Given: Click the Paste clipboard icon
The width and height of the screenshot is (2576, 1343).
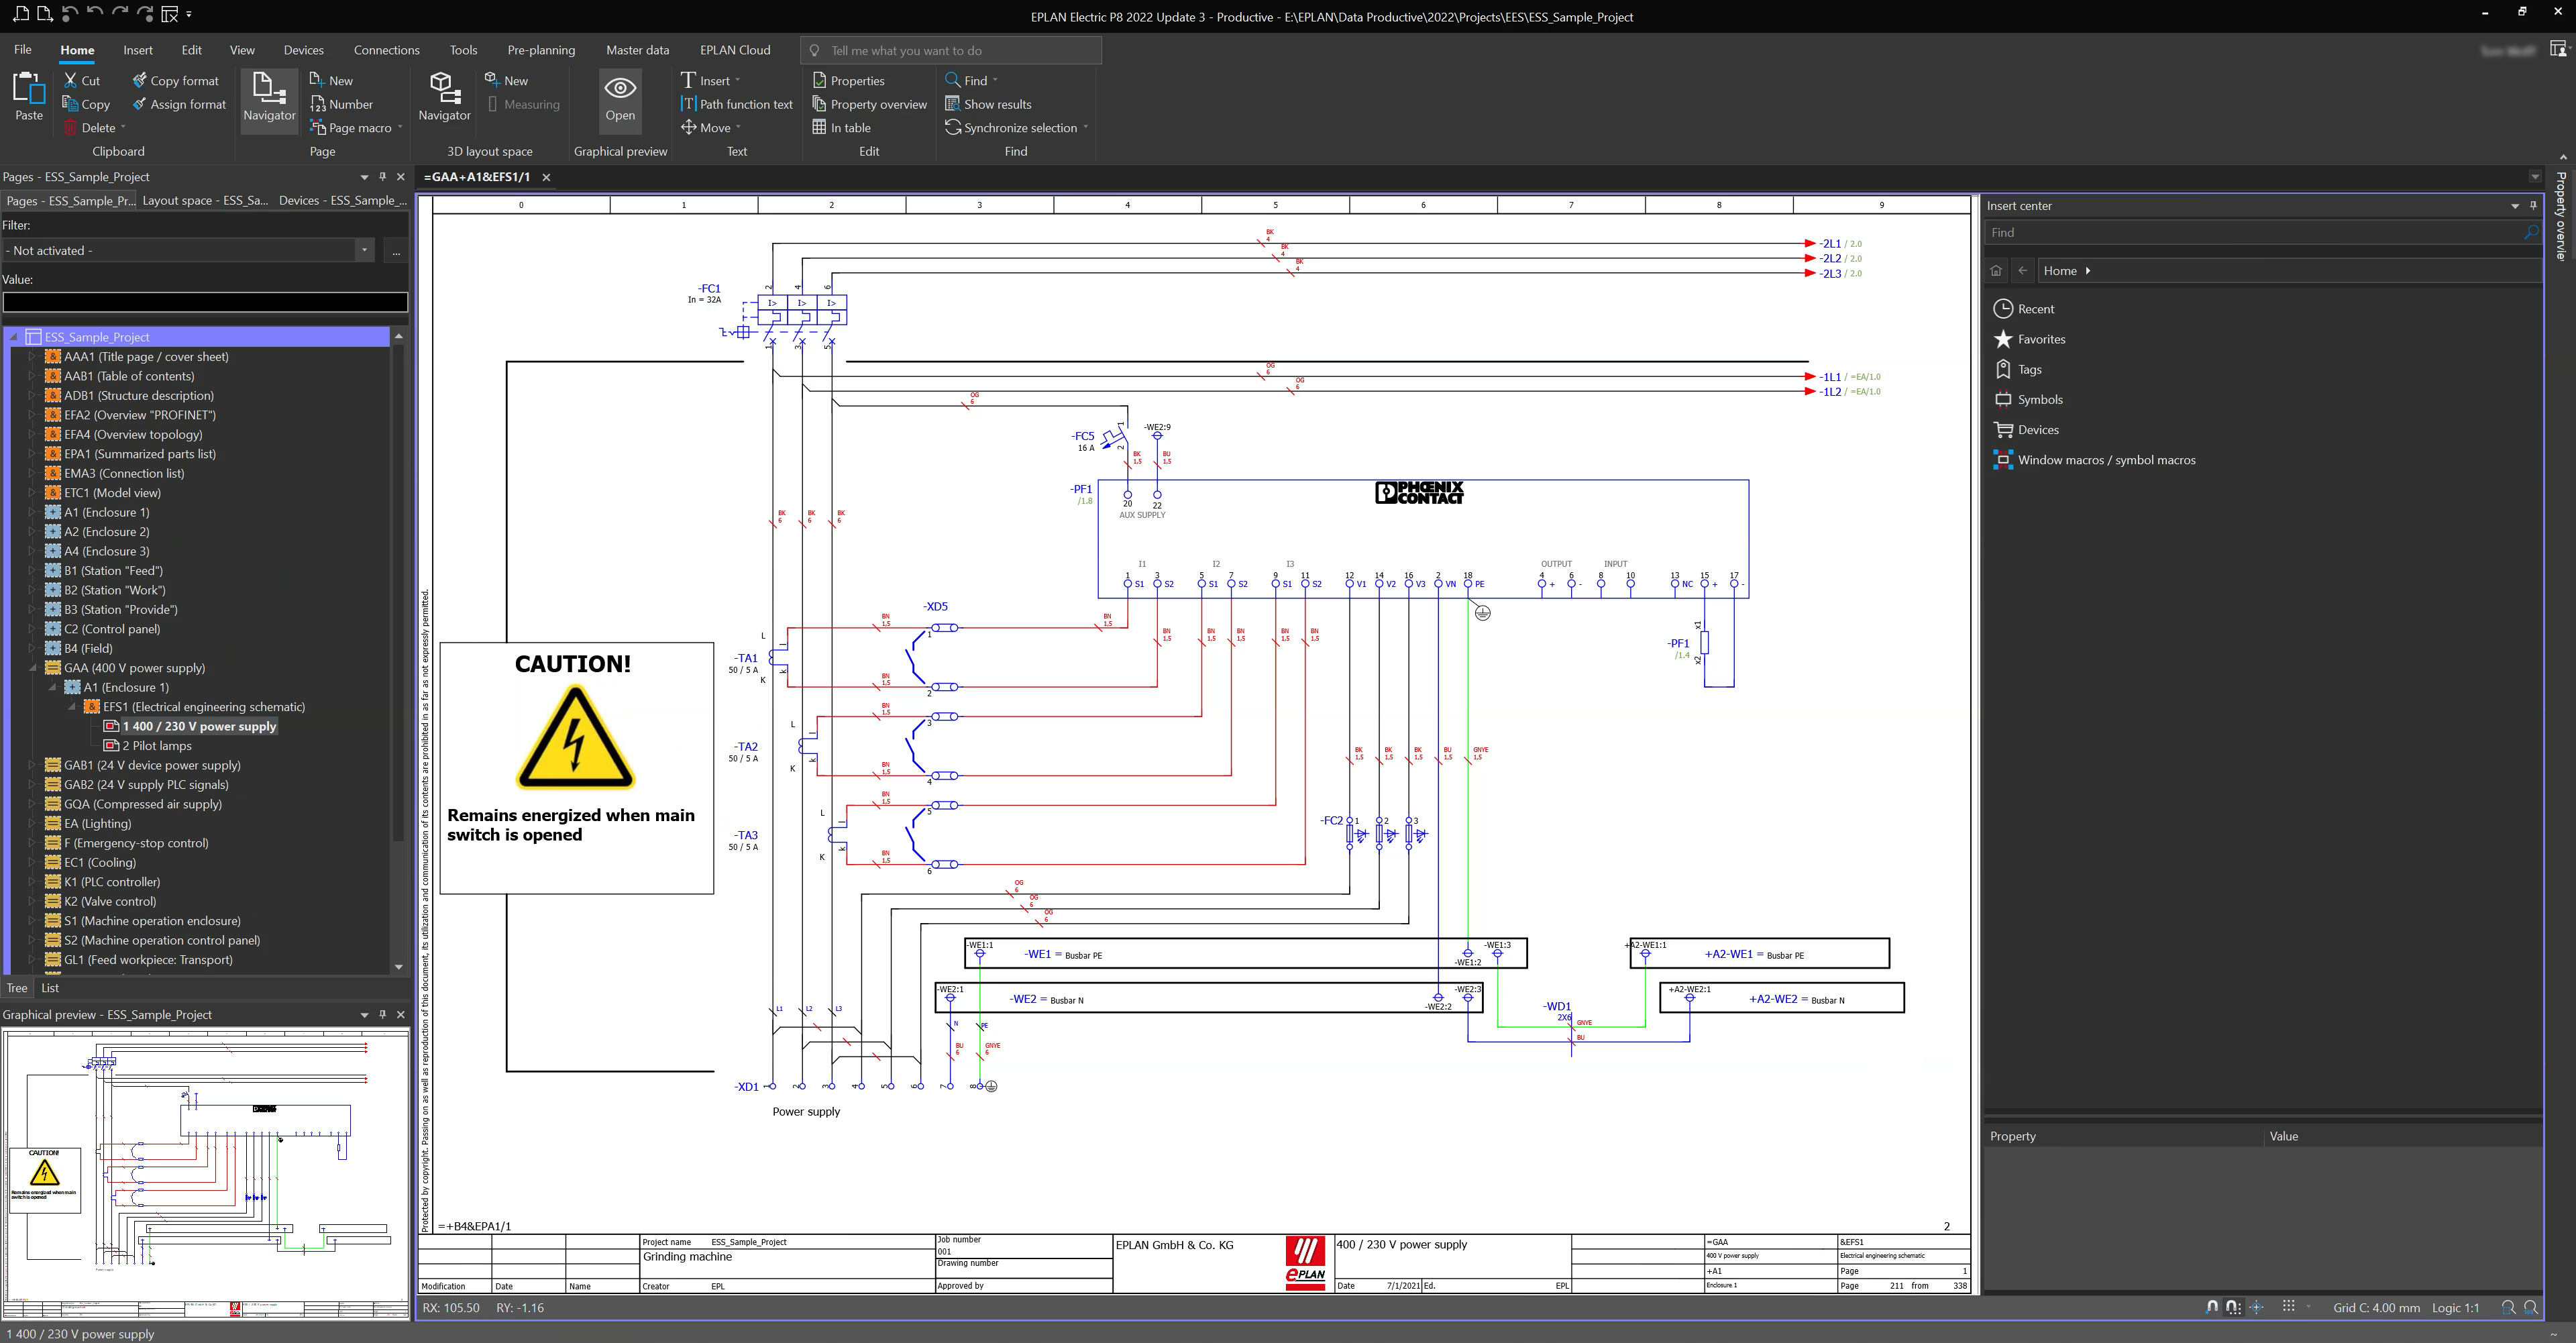Looking at the screenshot, I should click(x=29, y=97).
